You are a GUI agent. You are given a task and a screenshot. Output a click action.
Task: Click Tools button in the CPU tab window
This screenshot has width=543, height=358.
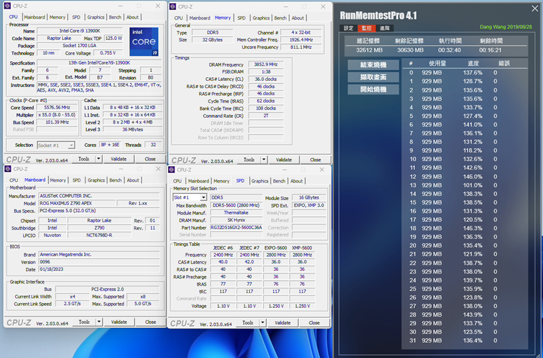(84, 159)
